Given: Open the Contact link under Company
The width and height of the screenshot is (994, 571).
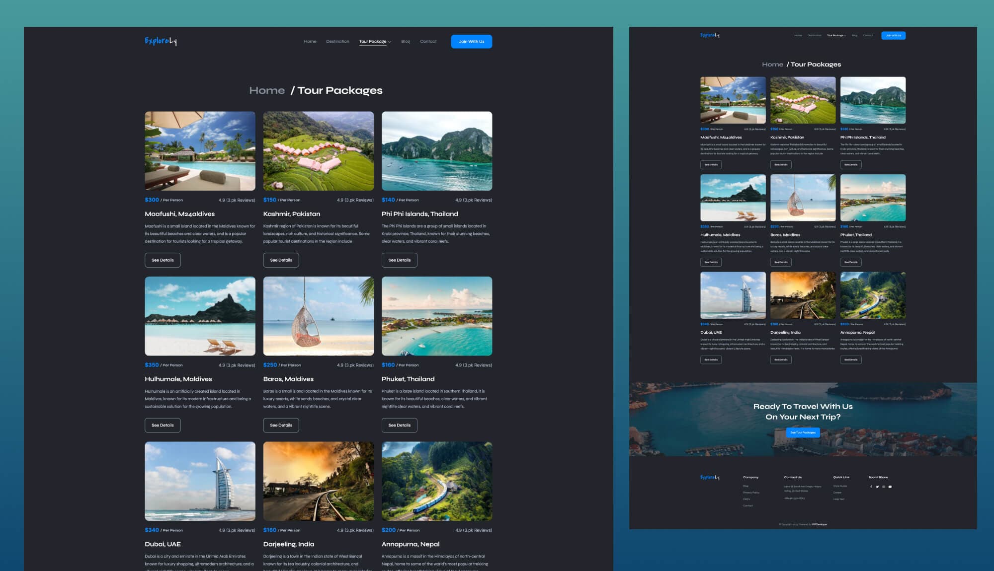Looking at the screenshot, I should 748,505.
